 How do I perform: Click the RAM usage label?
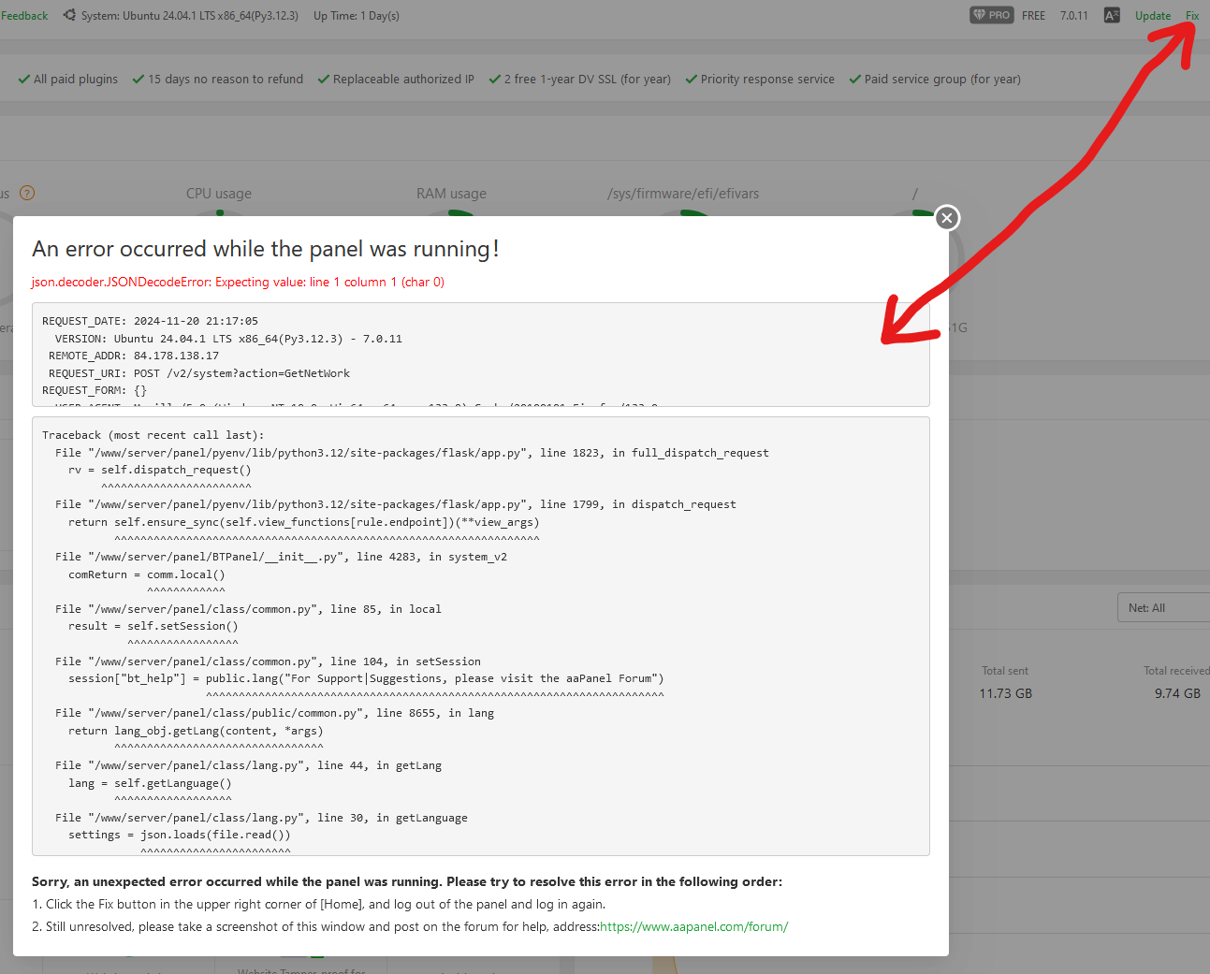click(x=451, y=194)
